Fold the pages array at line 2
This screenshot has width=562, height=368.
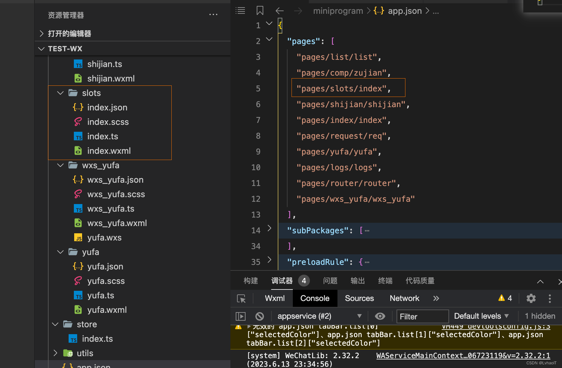pyautogui.click(x=269, y=39)
